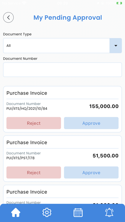Tap the back arrow icon
Viewport: 125px width, 222px height.
(8, 18)
